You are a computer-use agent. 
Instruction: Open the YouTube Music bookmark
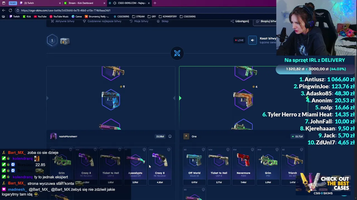pos(59,16)
